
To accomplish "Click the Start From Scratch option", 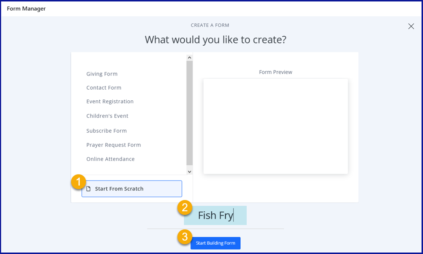I will [132, 189].
